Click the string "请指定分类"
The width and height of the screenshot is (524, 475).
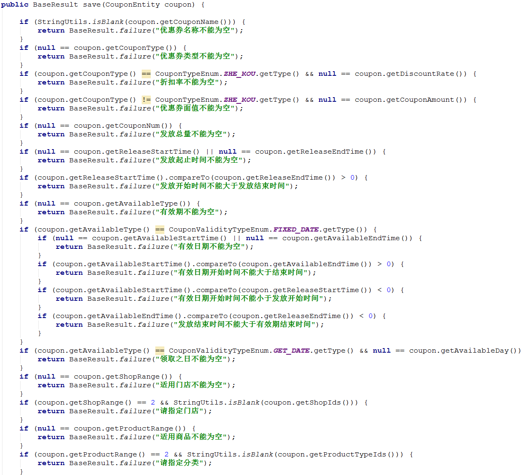(x=179, y=463)
